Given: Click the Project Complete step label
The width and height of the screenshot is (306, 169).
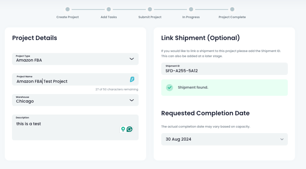Looking at the screenshot, I should (232, 17).
